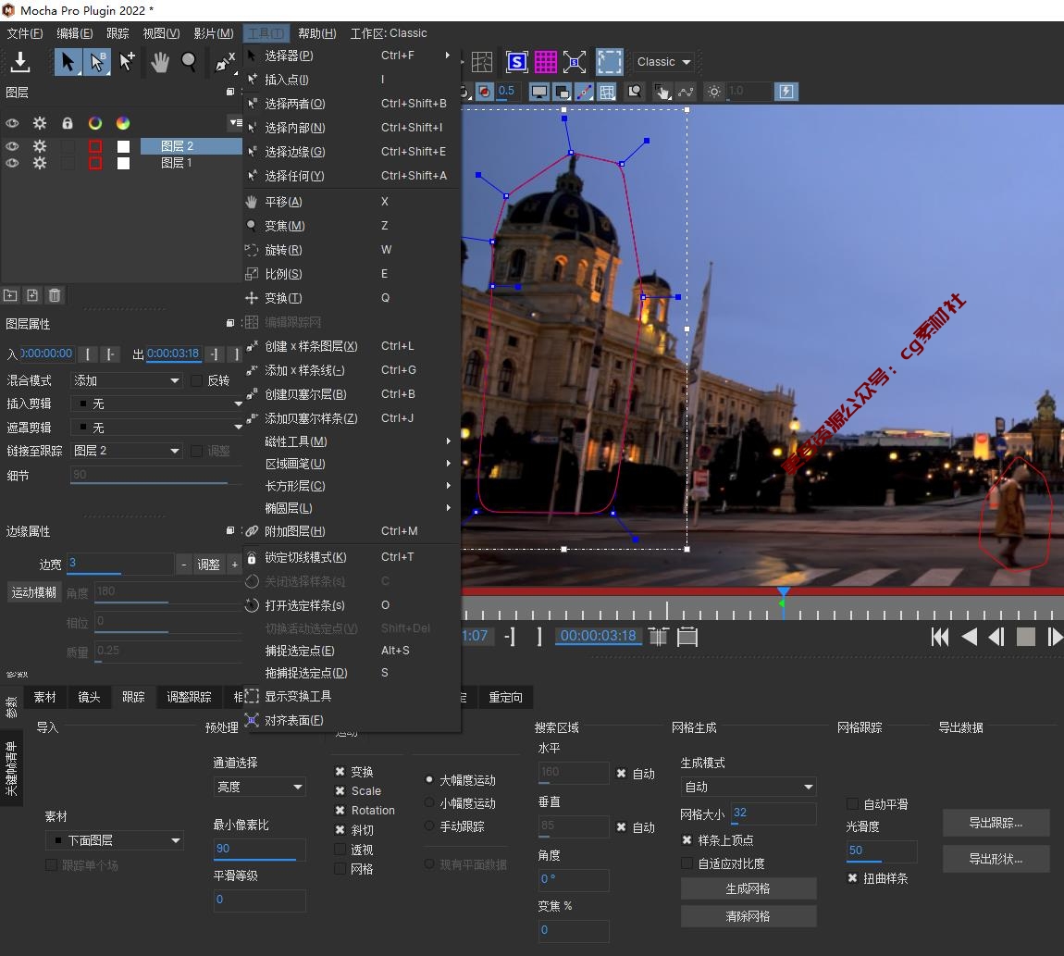1064x956 pixels.
Task: Activate the magnifier zoom tool in toolbar
Action: click(x=189, y=62)
